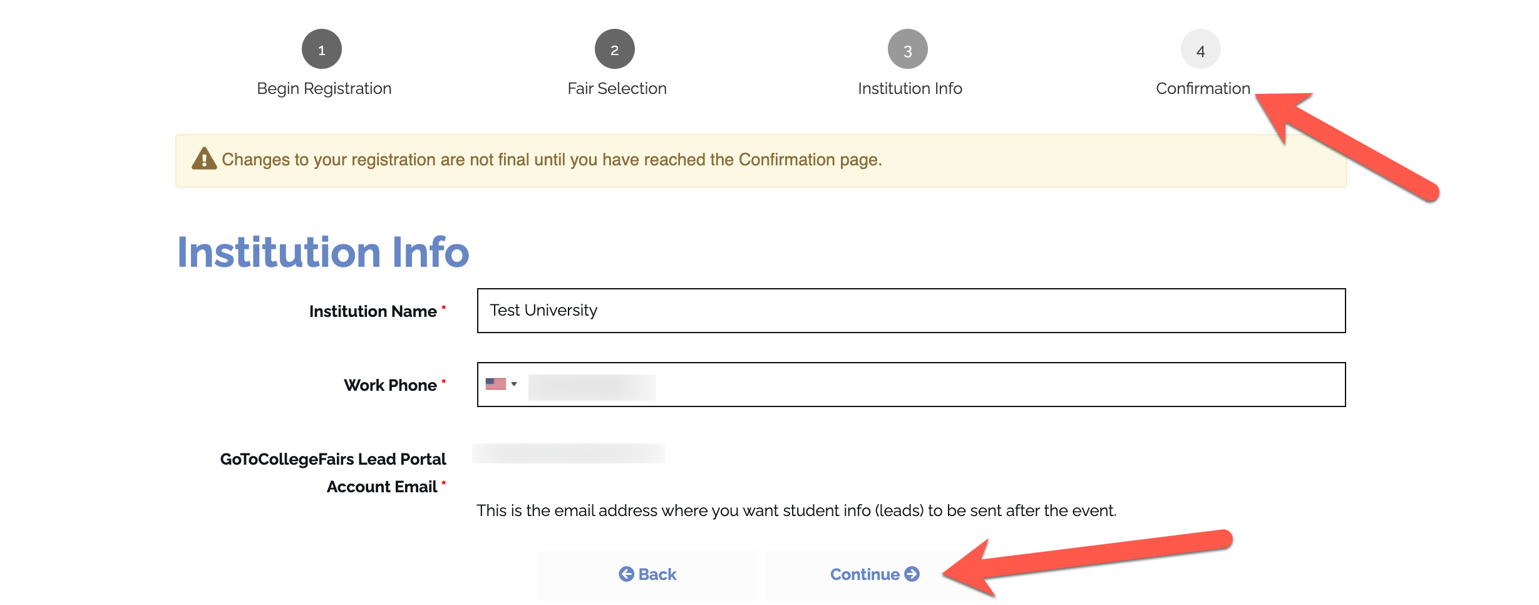This screenshot has height=605, width=1539.
Task: Click the step 2 circle
Action: coord(614,49)
